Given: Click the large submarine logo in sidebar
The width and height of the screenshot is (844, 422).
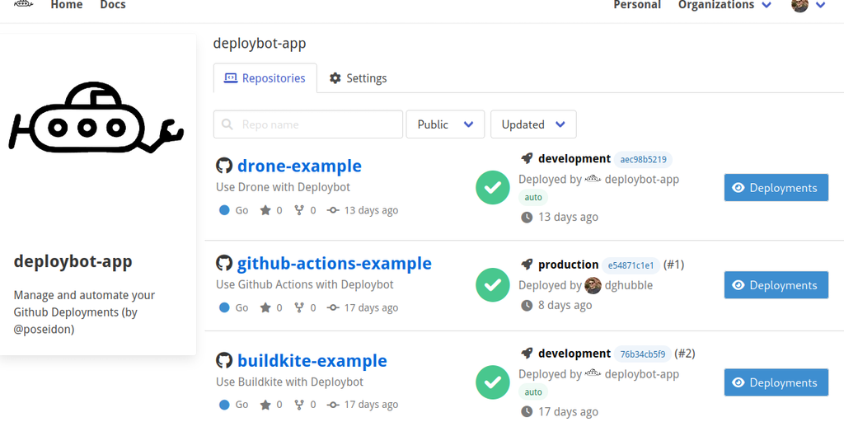Looking at the screenshot, I should click(x=97, y=120).
